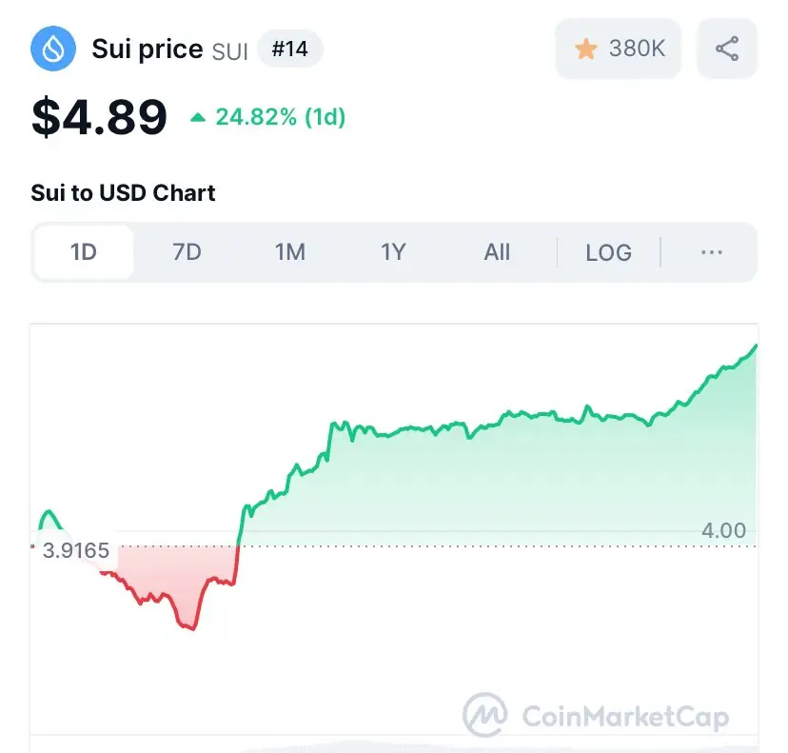This screenshot has height=753, width=788.
Task: Click the $4.89 price value
Action: pos(99,117)
